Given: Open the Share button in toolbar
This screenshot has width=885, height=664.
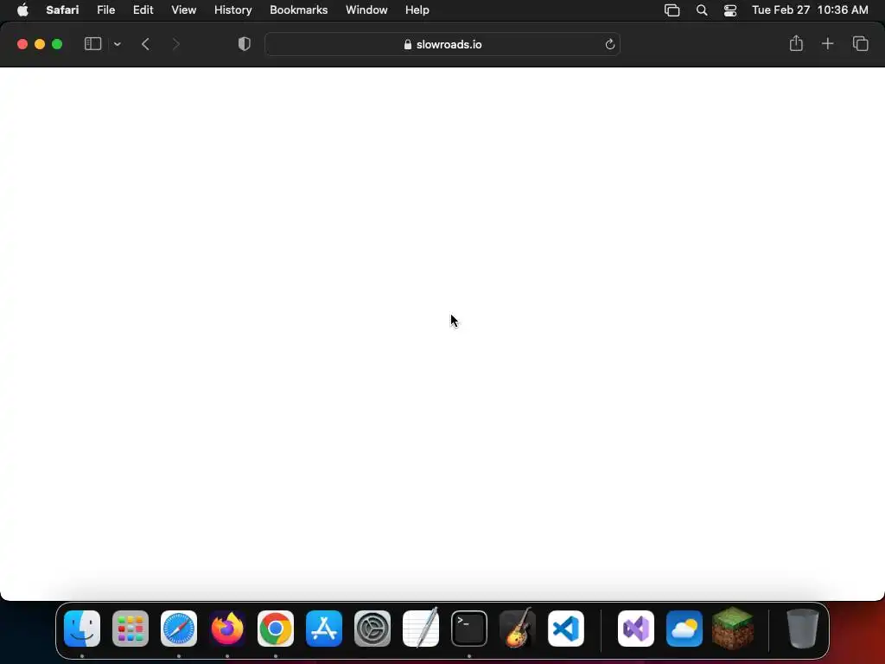Looking at the screenshot, I should coord(796,43).
